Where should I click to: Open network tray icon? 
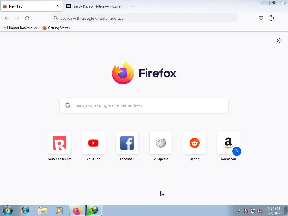tap(253, 211)
